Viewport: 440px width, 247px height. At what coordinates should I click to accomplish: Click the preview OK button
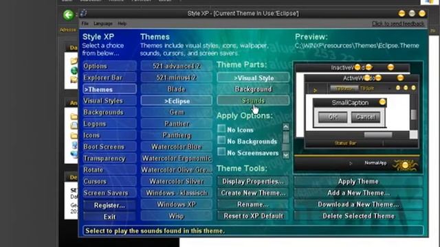click(333, 117)
